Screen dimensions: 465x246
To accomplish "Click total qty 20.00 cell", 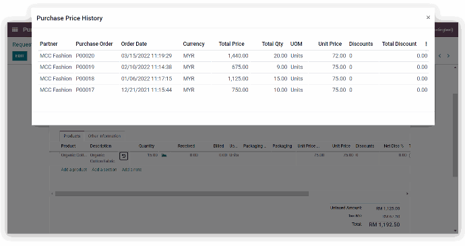I will [x=280, y=56].
